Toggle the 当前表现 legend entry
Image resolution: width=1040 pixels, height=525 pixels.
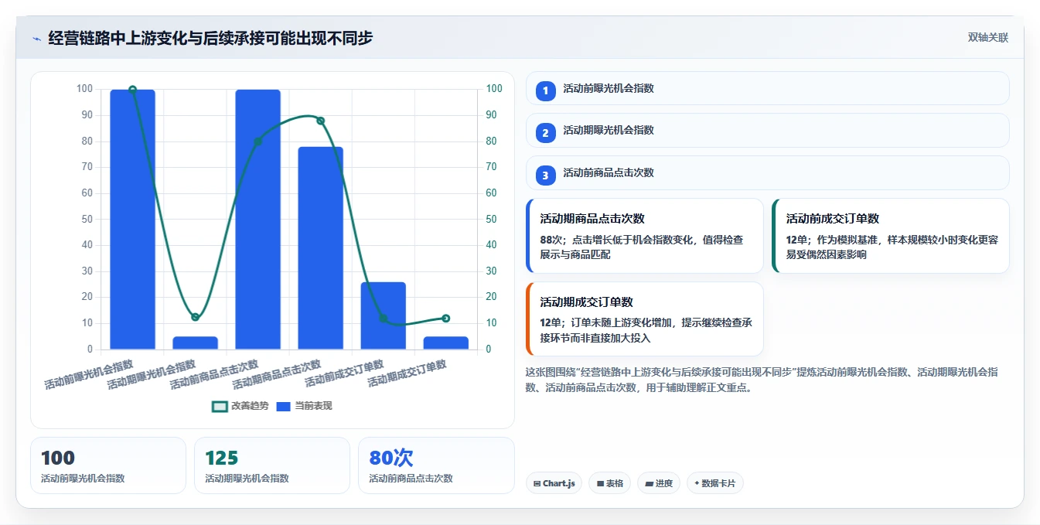pyautogui.click(x=304, y=406)
